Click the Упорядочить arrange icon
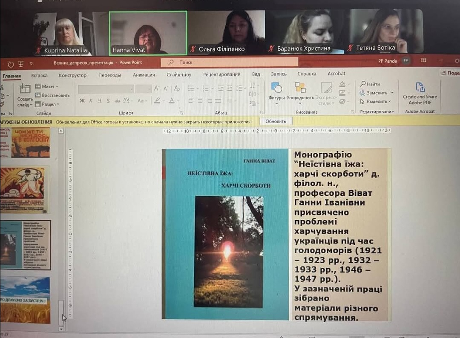 [300, 89]
